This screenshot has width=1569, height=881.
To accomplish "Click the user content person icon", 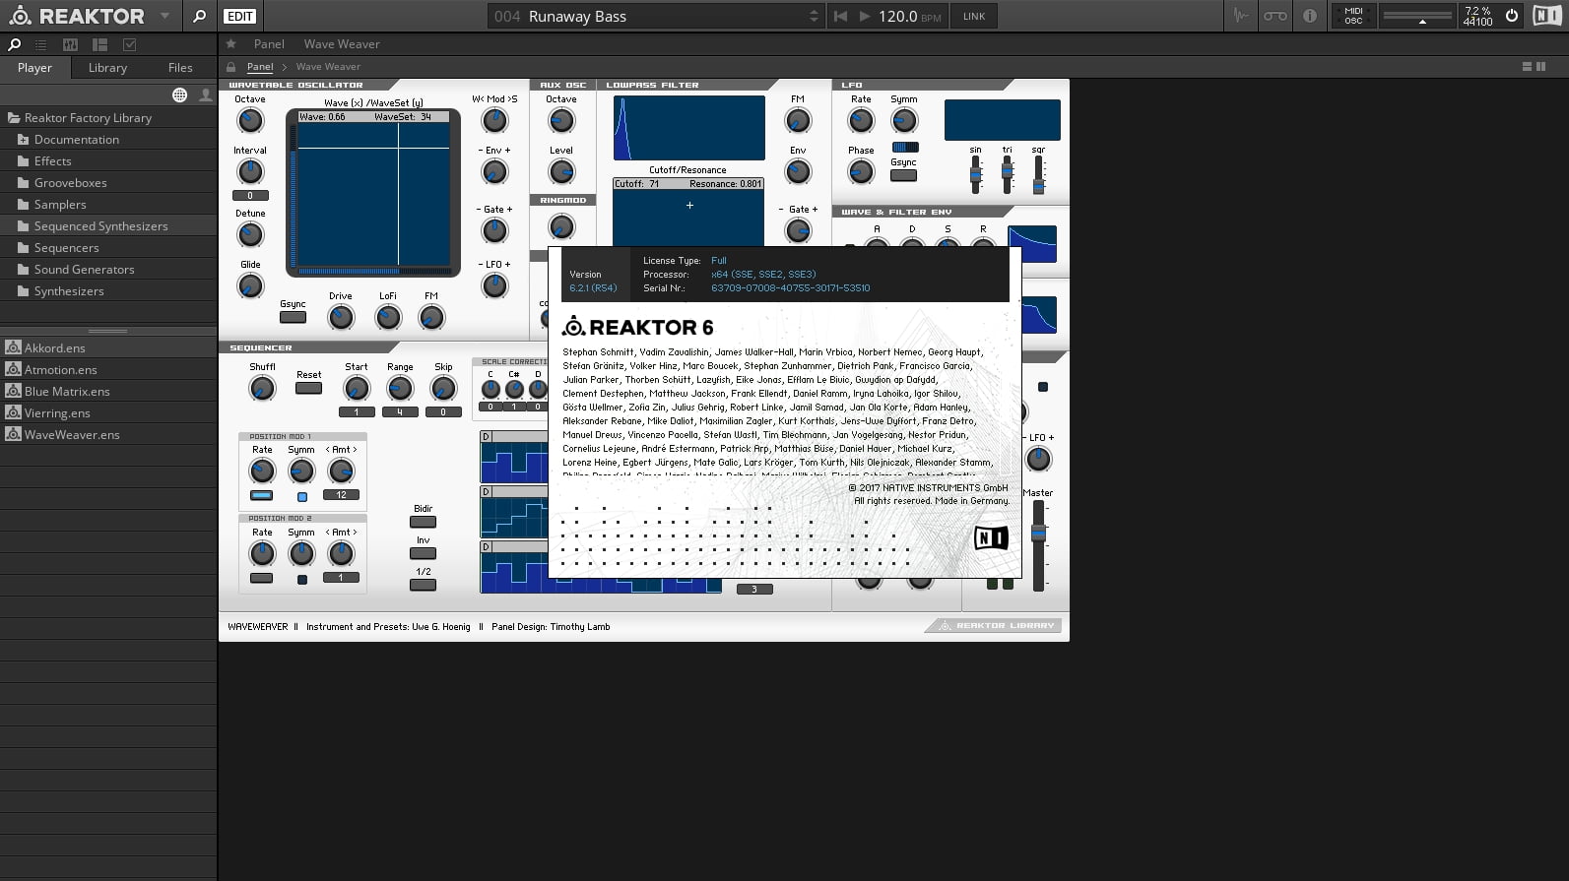I will 205,95.
